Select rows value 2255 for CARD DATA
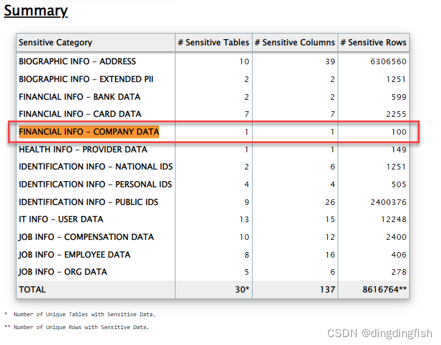This screenshot has width=441, height=345. [x=396, y=114]
